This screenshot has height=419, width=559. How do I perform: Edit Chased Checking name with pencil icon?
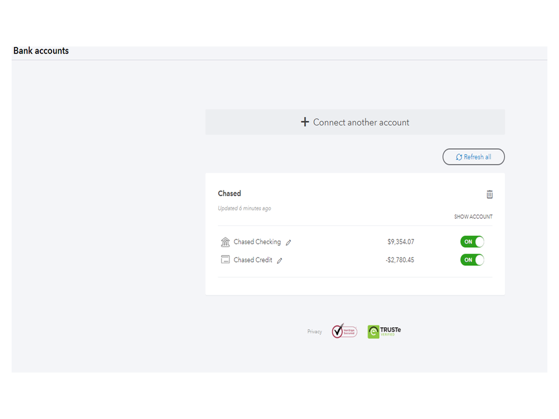point(289,243)
